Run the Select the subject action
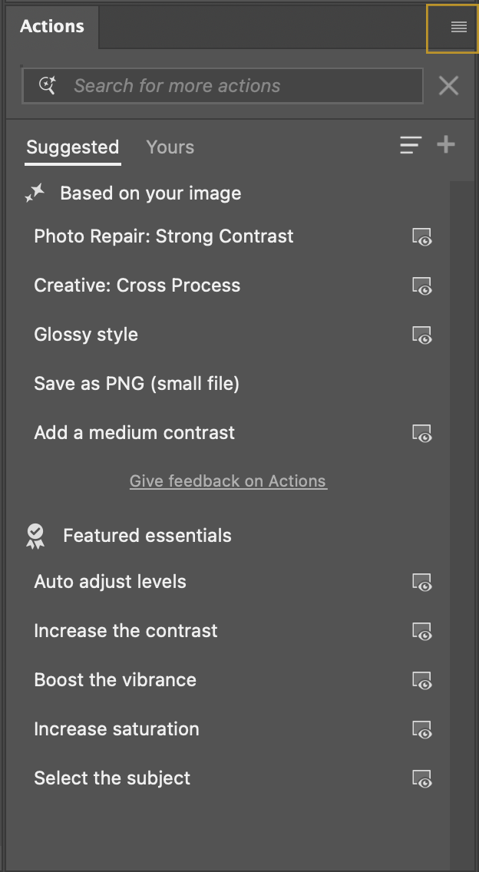This screenshot has height=872, width=479. 112,778
